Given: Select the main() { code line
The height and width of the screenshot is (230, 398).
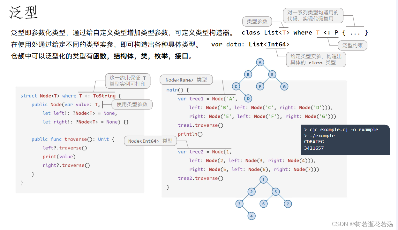Looking at the screenshot, I should pos(178,90).
